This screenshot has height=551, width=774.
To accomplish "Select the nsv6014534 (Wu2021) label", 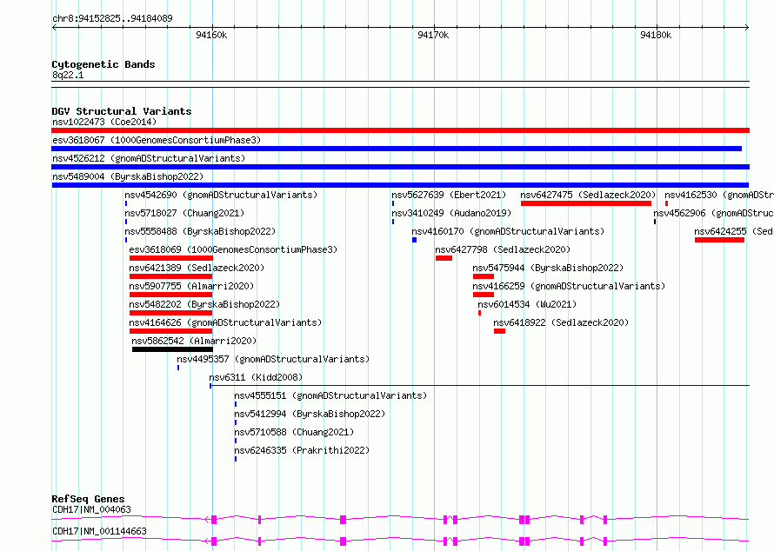I will [527, 304].
